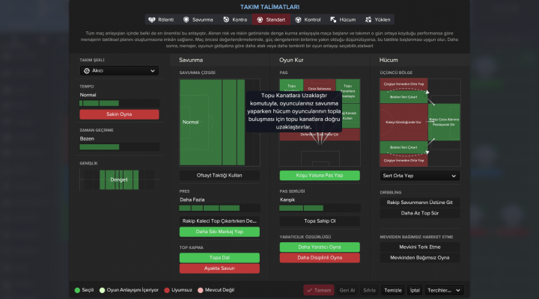Expand the Sert Orta Yap dropdown
539x299 pixels.
[418, 176]
